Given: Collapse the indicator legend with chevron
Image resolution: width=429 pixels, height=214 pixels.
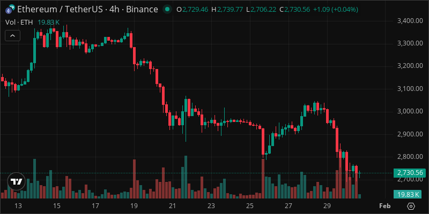Looking at the screenshot, I should pos(12,35).
